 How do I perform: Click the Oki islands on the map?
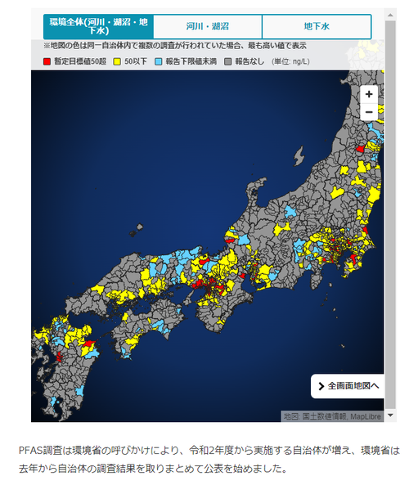point(137,230)
